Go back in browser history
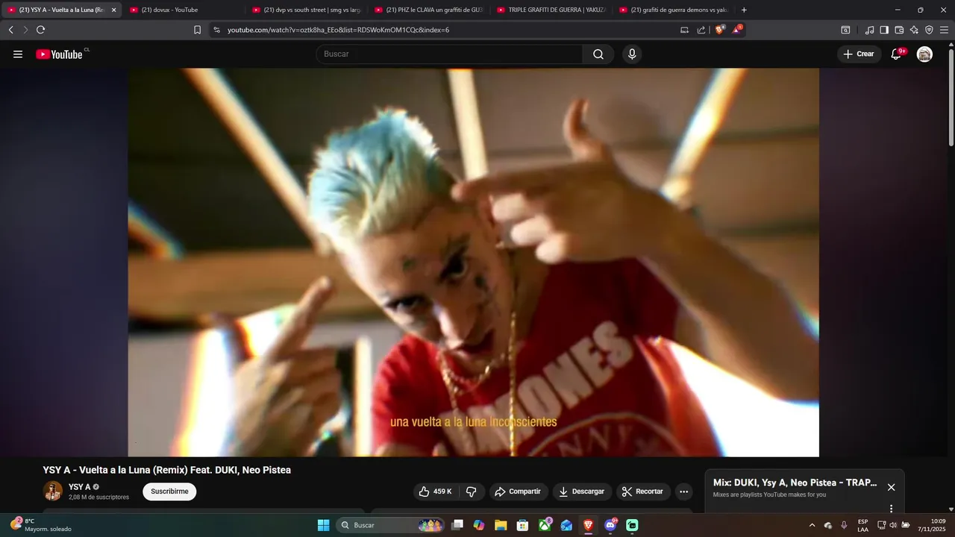 click(10, 30)
